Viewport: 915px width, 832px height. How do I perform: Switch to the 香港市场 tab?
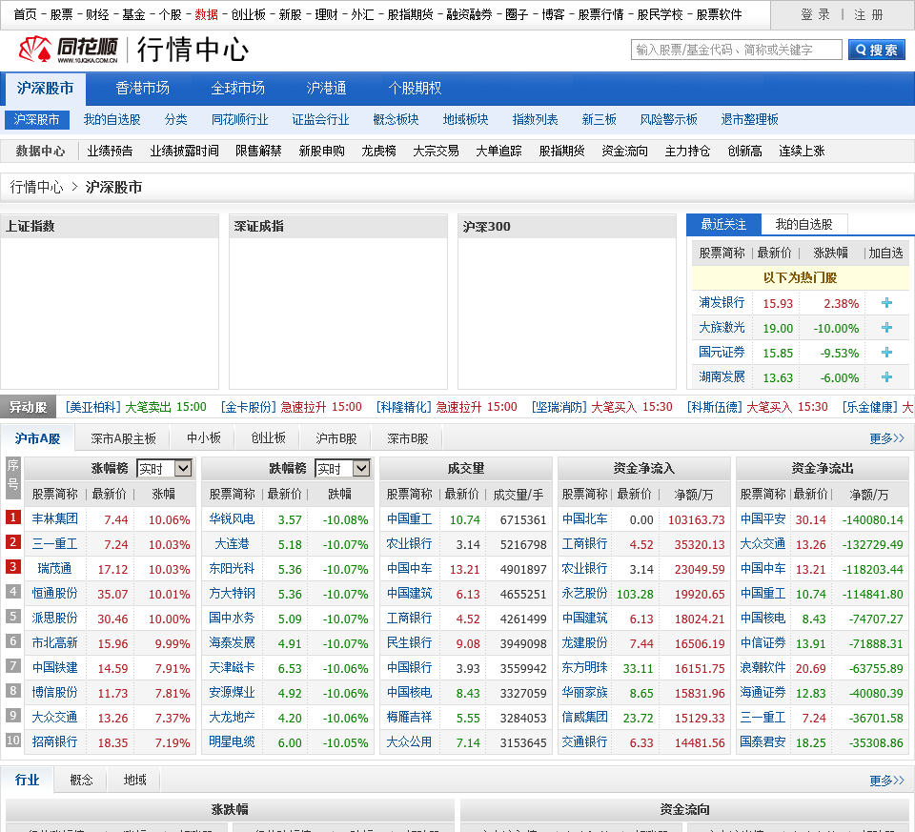point(143,89)
